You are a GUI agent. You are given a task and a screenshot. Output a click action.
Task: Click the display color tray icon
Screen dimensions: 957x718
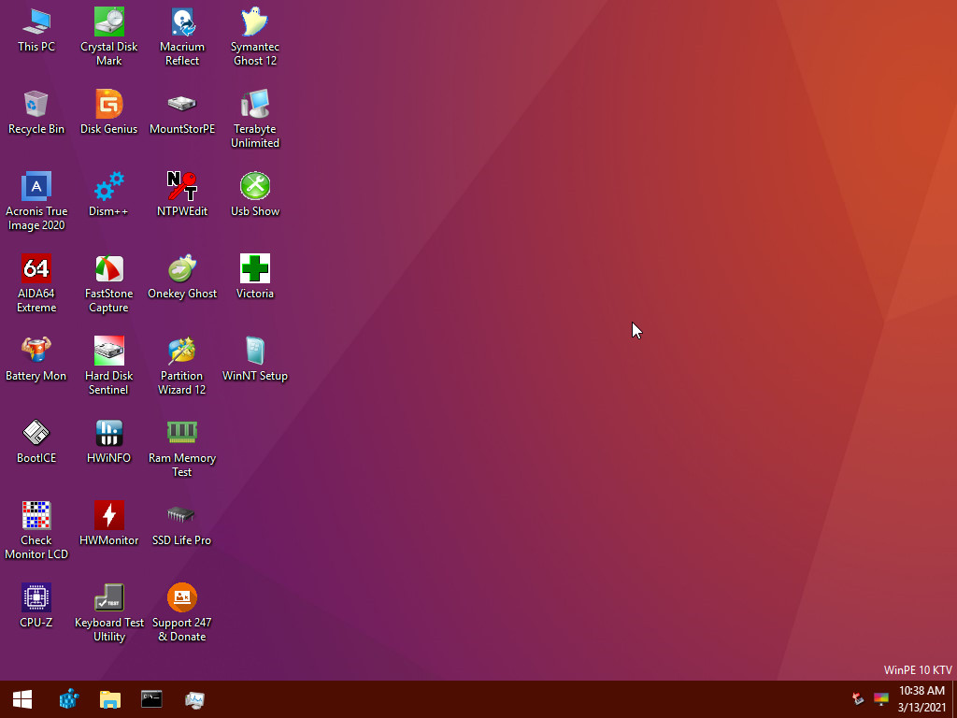tap(880, 698)
